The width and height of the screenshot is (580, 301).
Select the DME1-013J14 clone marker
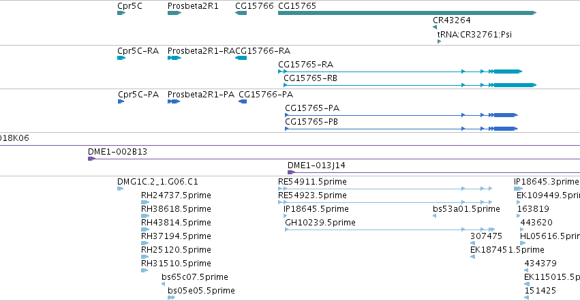point(292,172)
